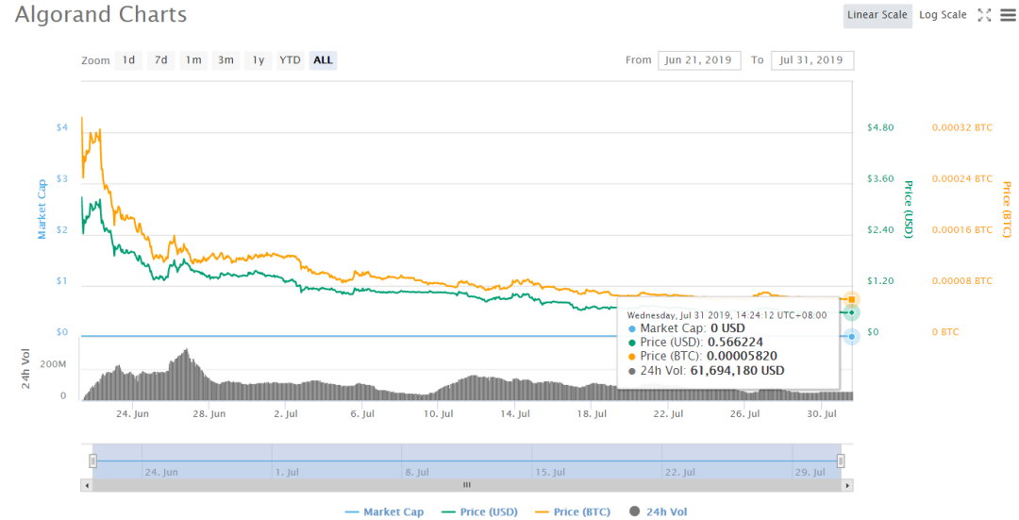The width and height of the screenshot is (1019, 520).
Task: Click the Price (BTC): 0.00005820 tooltip row
Action: 703,356
